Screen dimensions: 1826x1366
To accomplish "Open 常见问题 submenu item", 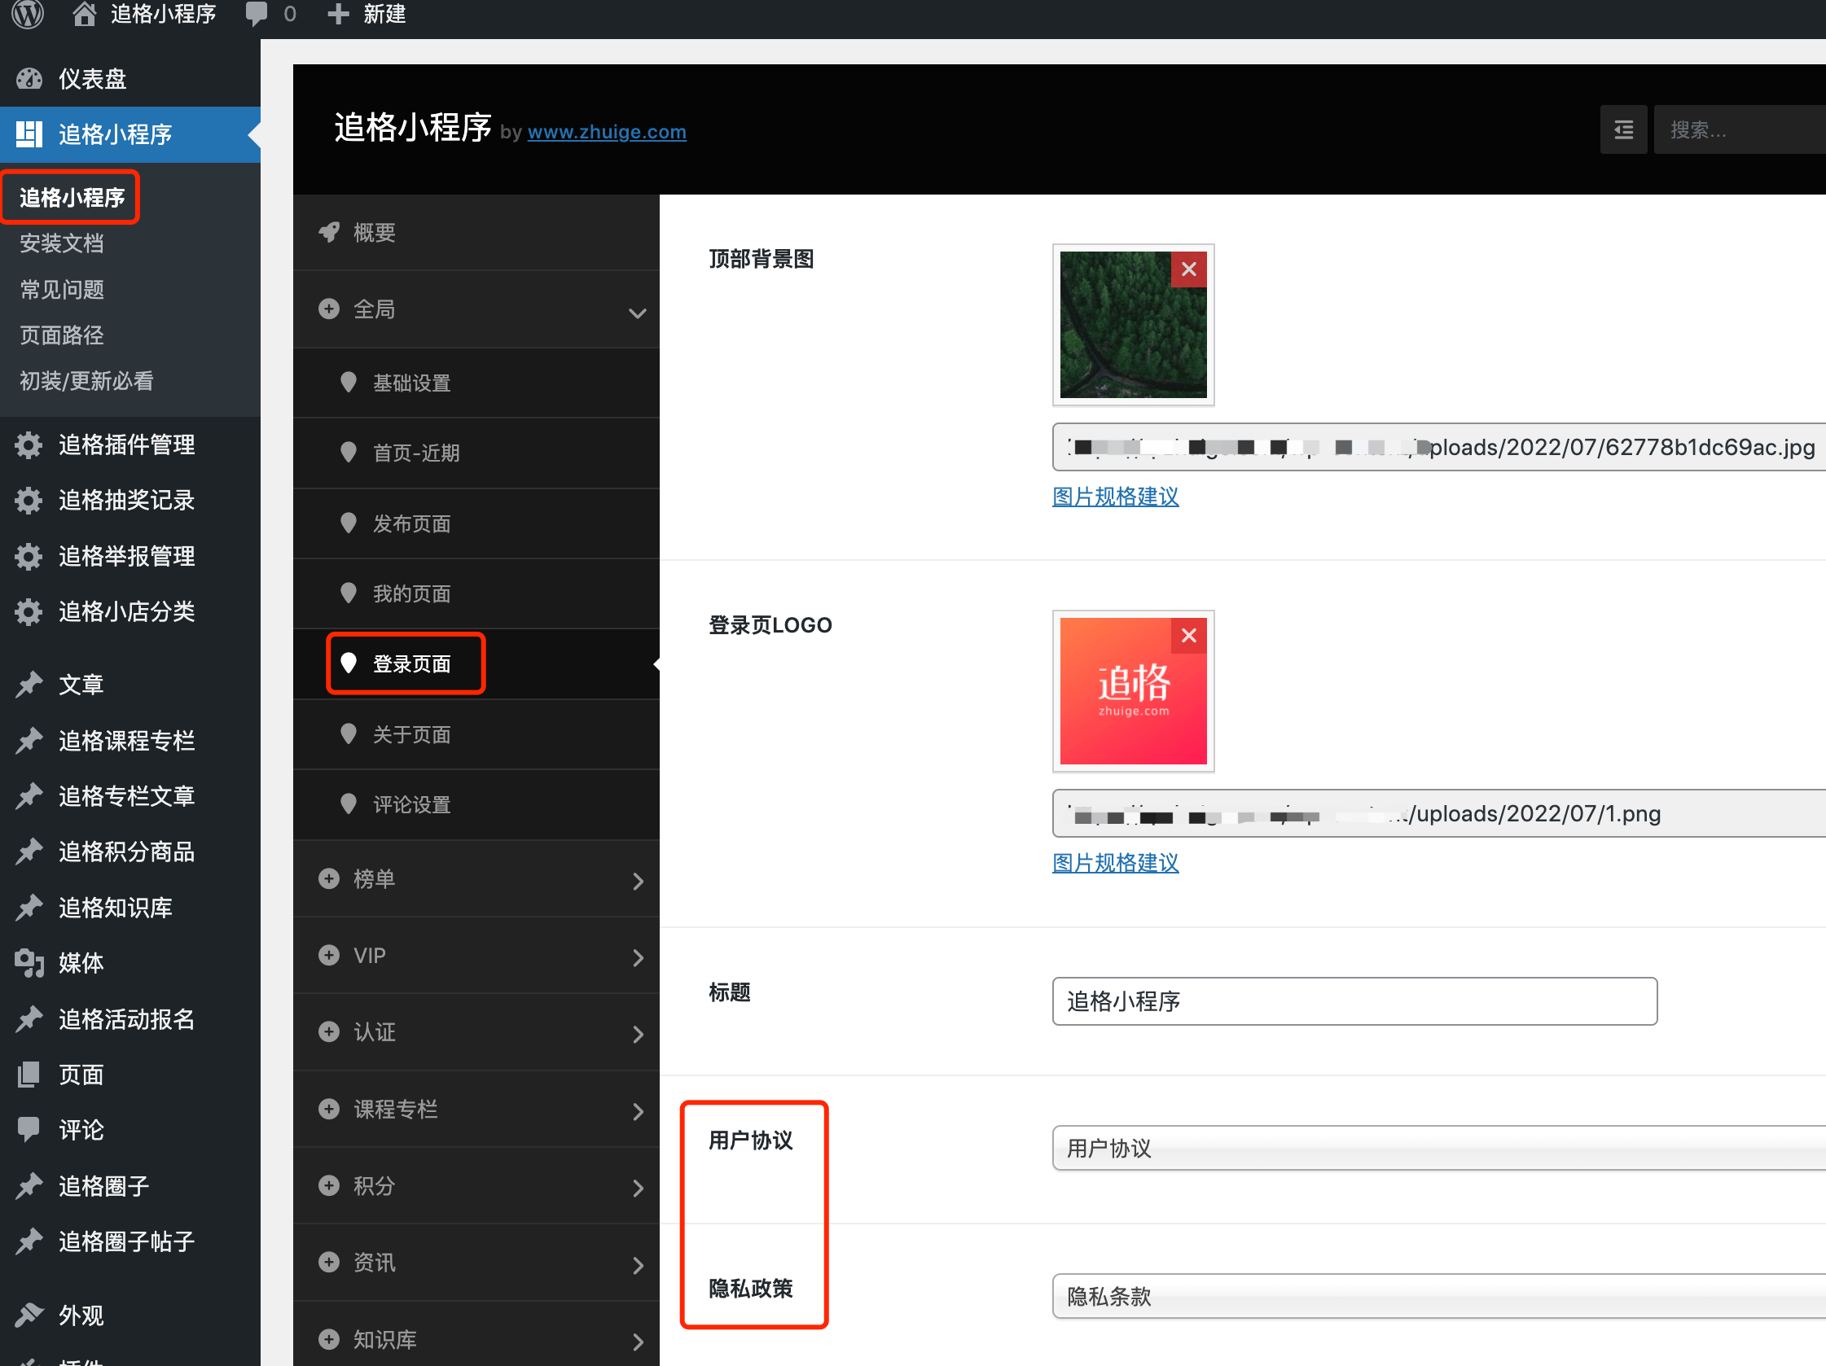I will tap(62, 290).
